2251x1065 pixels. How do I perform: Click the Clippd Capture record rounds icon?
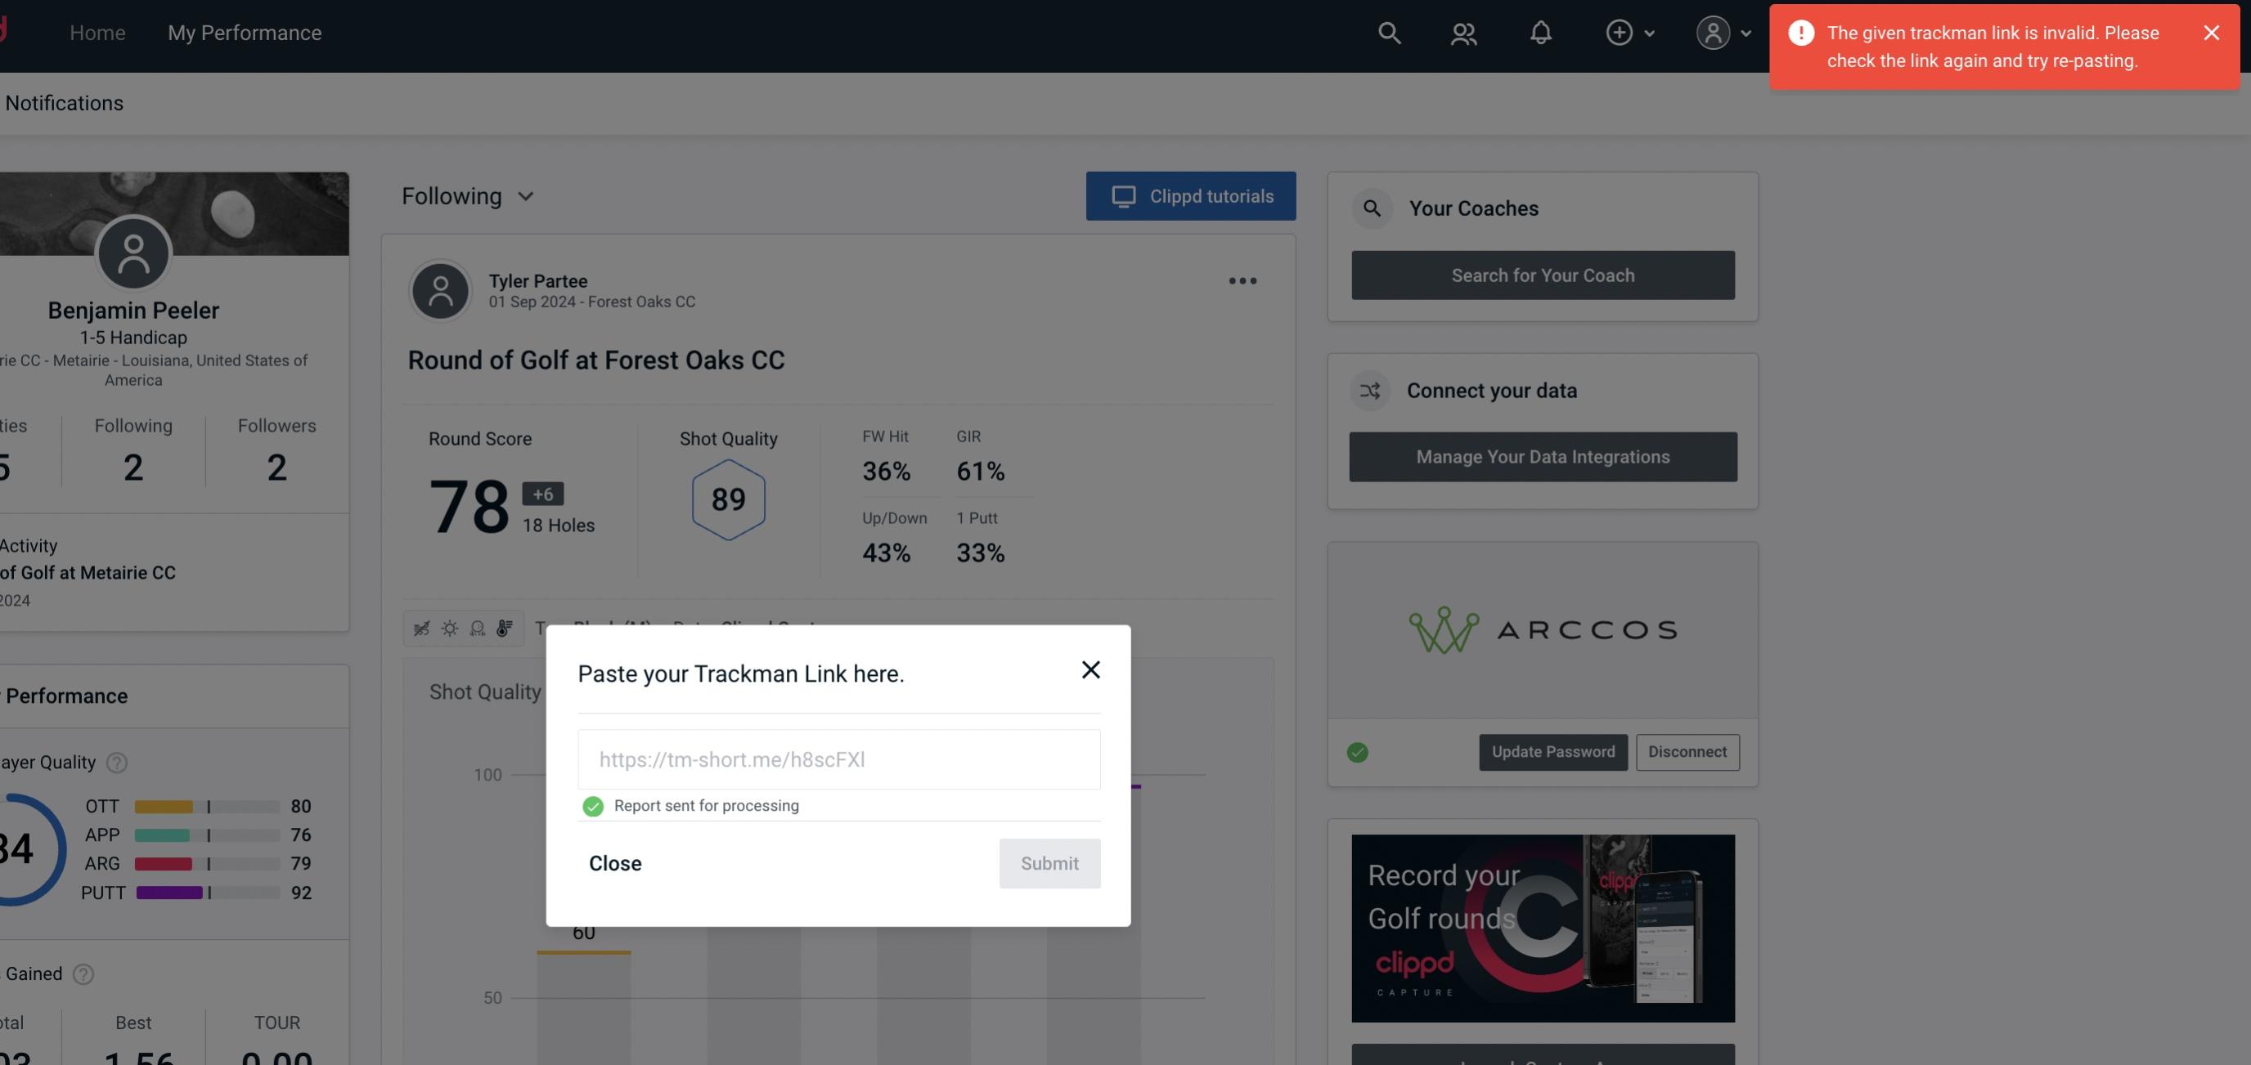pyautogui.click(x=1542, y=927)
